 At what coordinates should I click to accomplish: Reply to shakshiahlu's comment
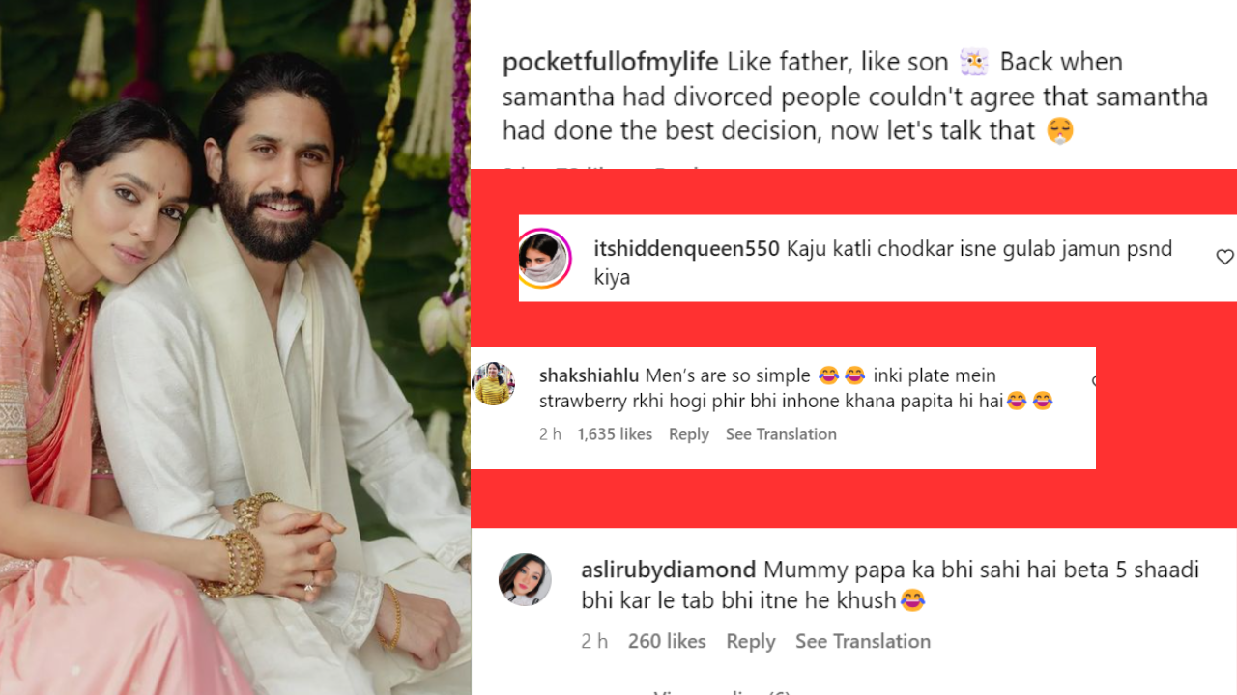click(x=689, y=434)
